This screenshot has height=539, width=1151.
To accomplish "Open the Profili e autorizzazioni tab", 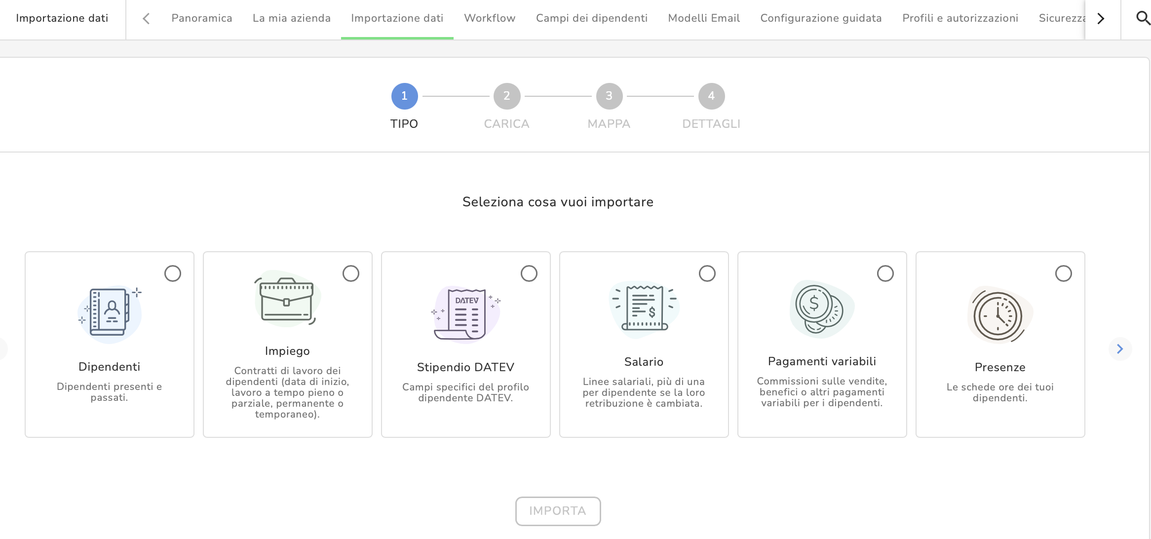I will 959,18.
